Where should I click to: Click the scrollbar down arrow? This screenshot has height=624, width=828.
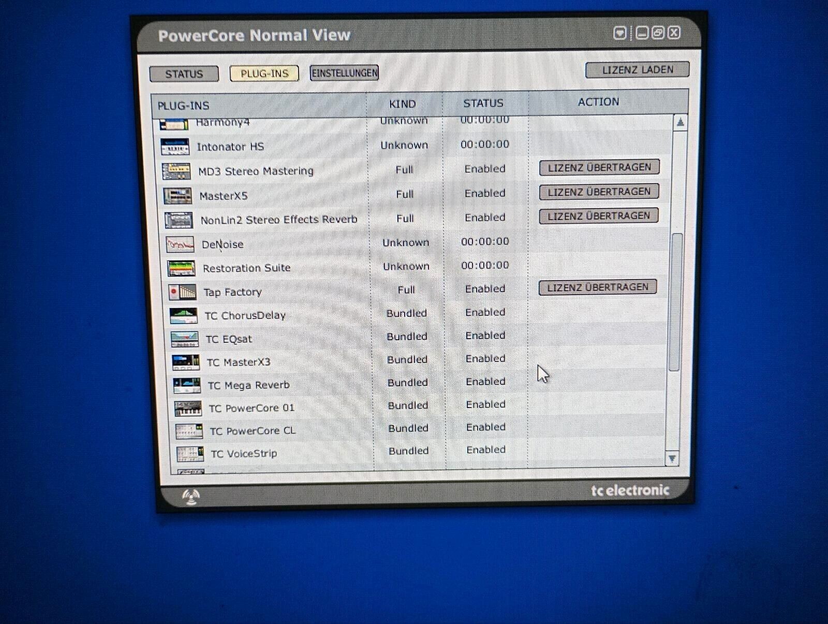(672, 458)
